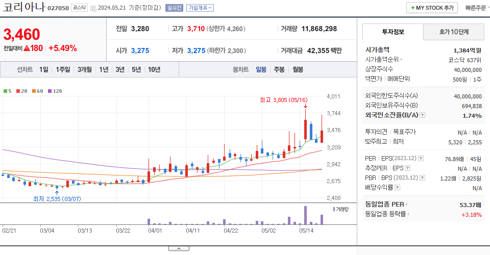Image resolution: width=490 pixels, height=255 pixels.
Task: Click the 최저 2,535 (03/07) marker
Action: click(57, 199)
